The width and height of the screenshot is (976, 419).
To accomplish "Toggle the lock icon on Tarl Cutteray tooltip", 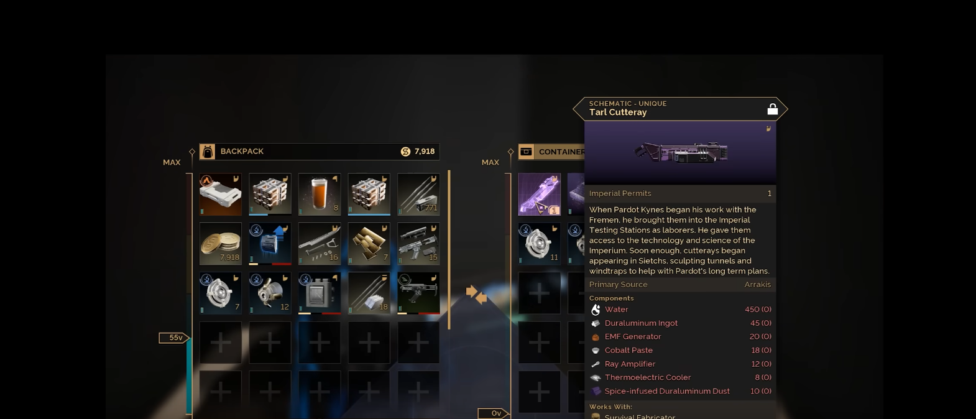I will (772, 109).
